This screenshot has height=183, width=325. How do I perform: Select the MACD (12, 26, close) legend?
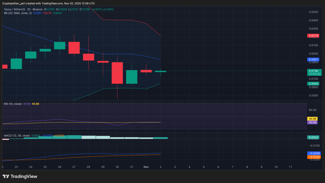tap(17, 135)
